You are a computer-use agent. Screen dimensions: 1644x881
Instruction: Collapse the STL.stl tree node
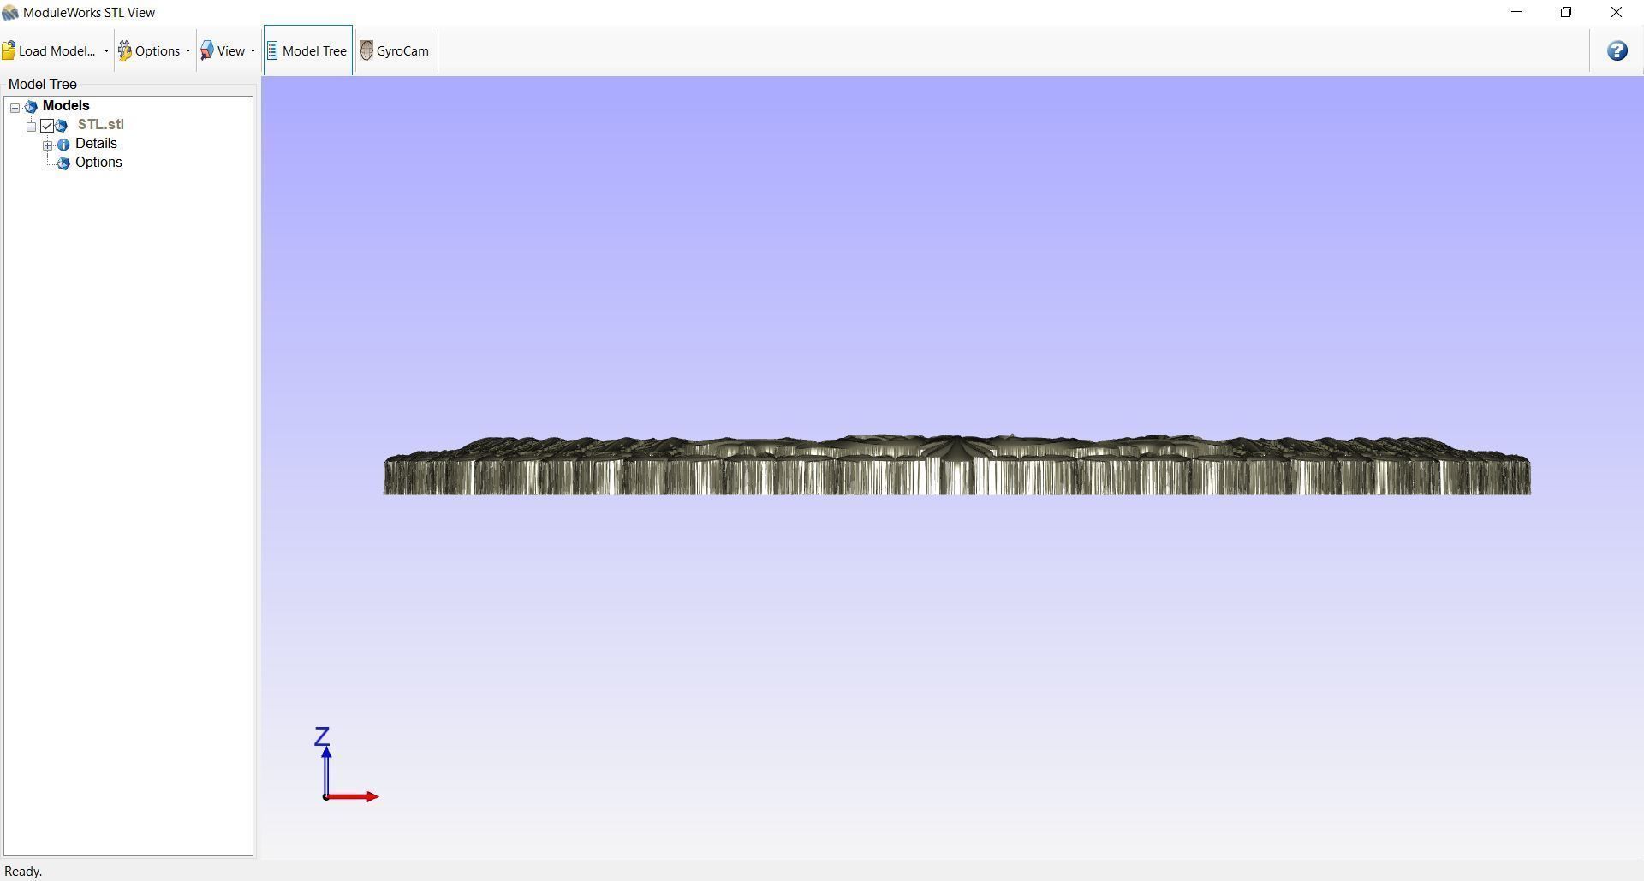[x=31, y=127]
